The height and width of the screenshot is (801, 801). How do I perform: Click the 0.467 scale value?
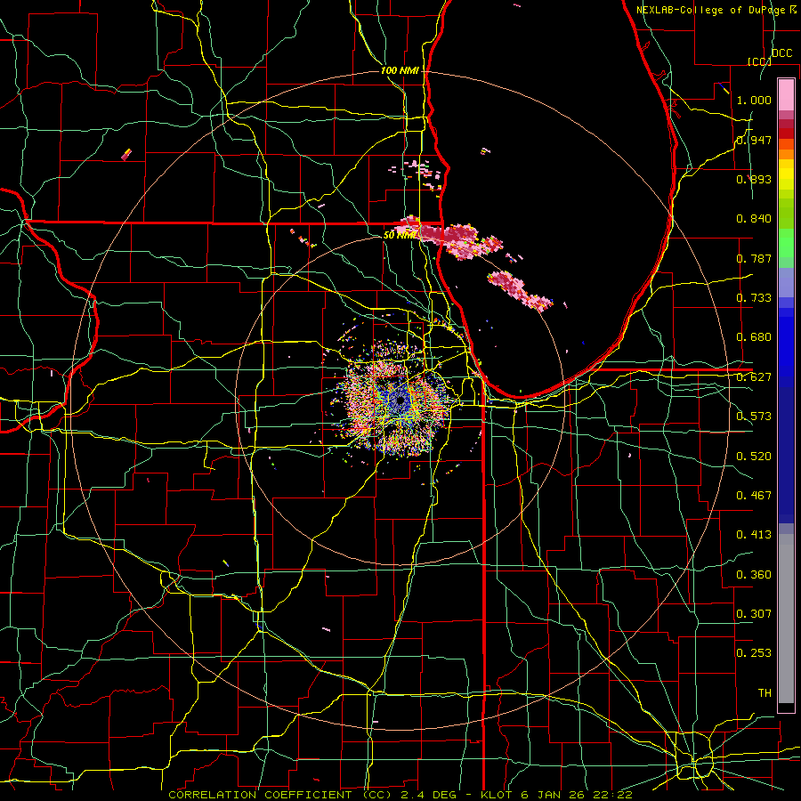(x=754, y=496)
